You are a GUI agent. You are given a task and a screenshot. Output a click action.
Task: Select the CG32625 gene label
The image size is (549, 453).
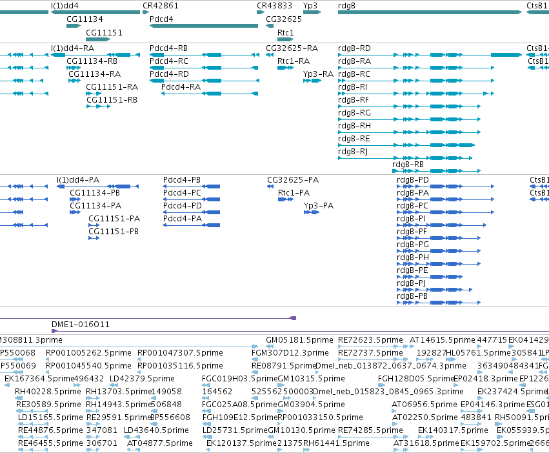284,19
